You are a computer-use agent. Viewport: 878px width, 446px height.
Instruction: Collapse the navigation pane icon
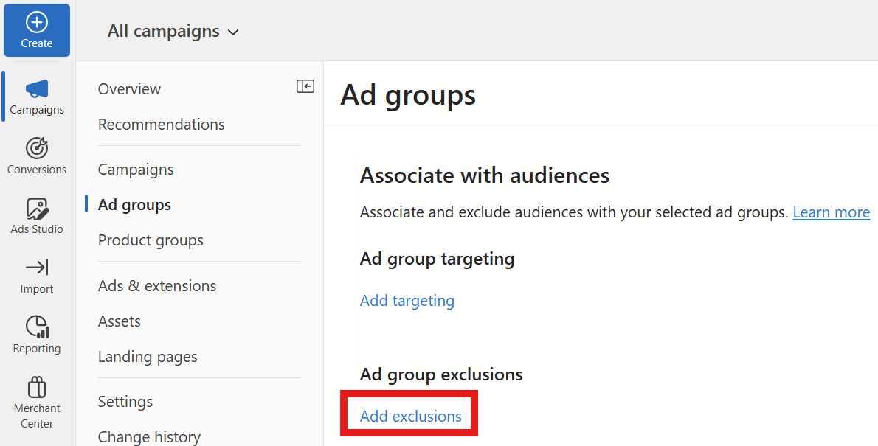[x=305, y=86]
